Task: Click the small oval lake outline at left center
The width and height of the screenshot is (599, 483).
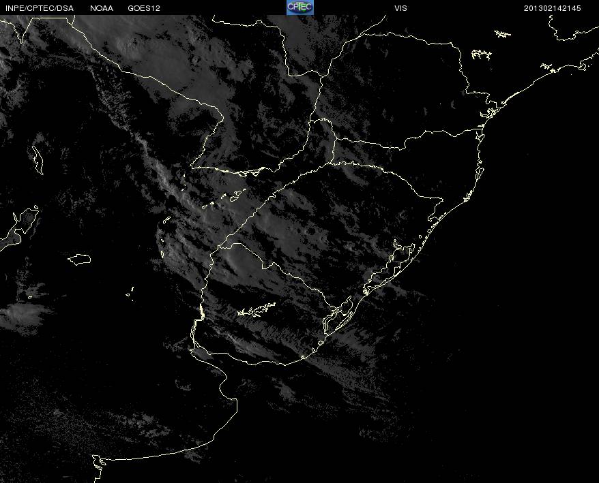Action: (x=79, y=260)
